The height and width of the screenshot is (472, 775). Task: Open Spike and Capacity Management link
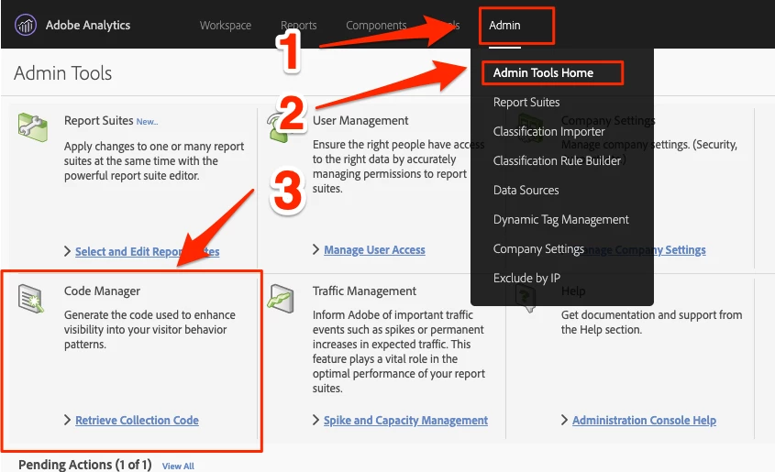click(x=405, y=420)
